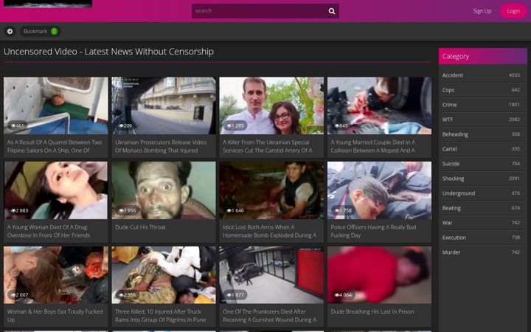Click the 1 877 views eye badge
The image size is (531, 332).
pos(235,295)
